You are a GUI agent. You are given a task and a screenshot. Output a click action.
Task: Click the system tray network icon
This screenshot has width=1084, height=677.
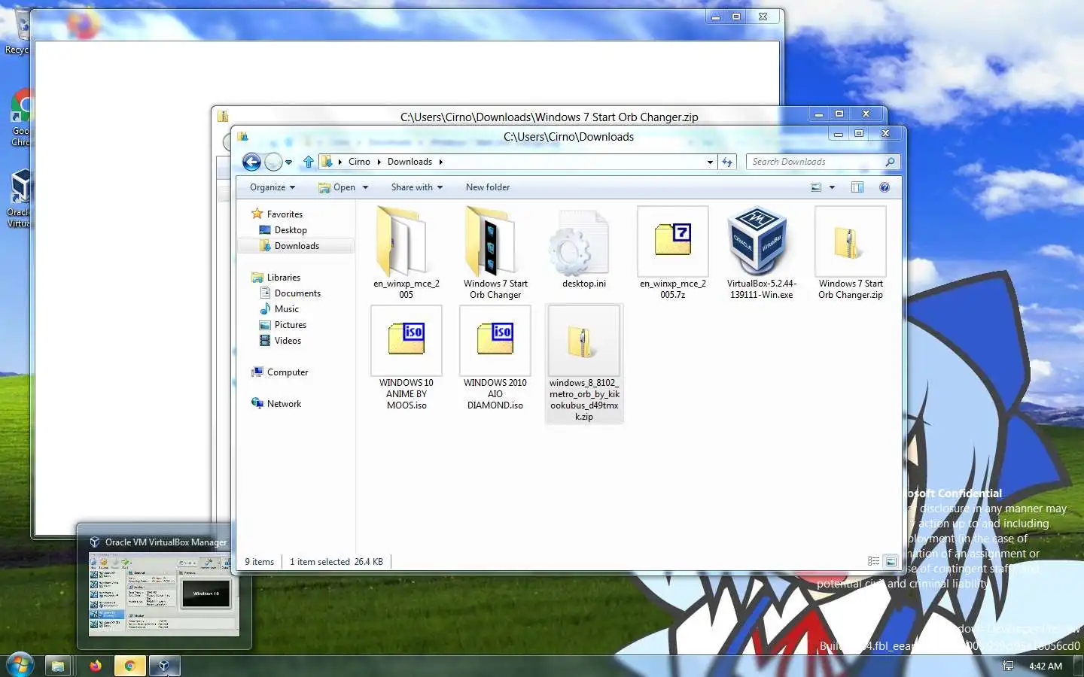click(1007, 666)
